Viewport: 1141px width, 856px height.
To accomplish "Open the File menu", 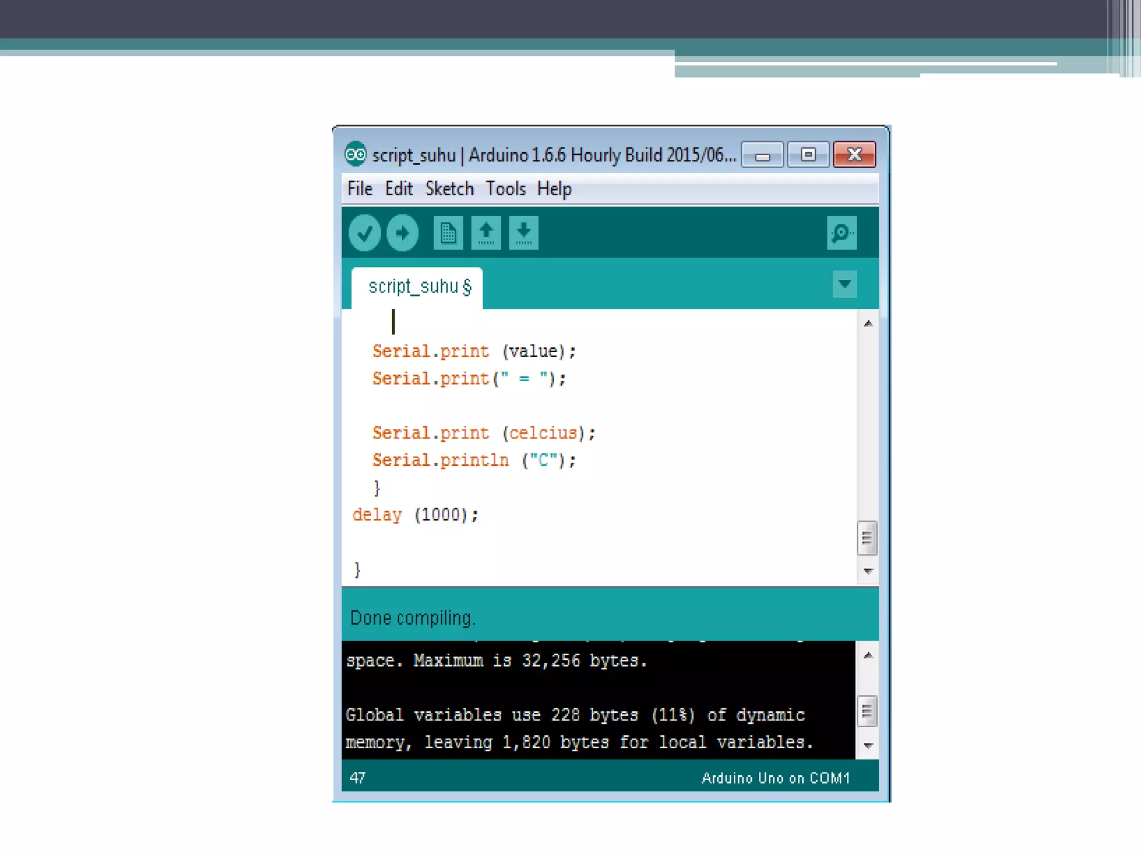I will pyautogui.click(x=359, y=189).
